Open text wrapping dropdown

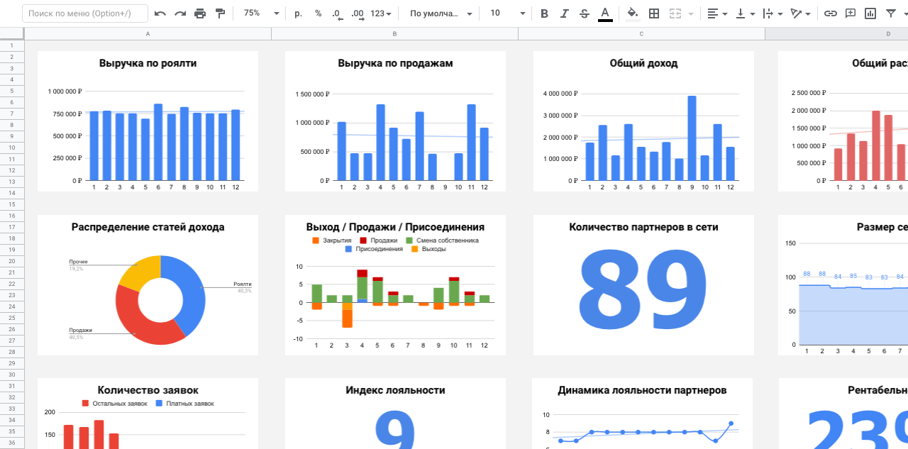pos(773,13)
